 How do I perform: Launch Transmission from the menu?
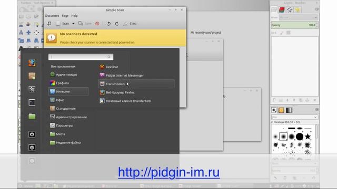pos(136,84)
